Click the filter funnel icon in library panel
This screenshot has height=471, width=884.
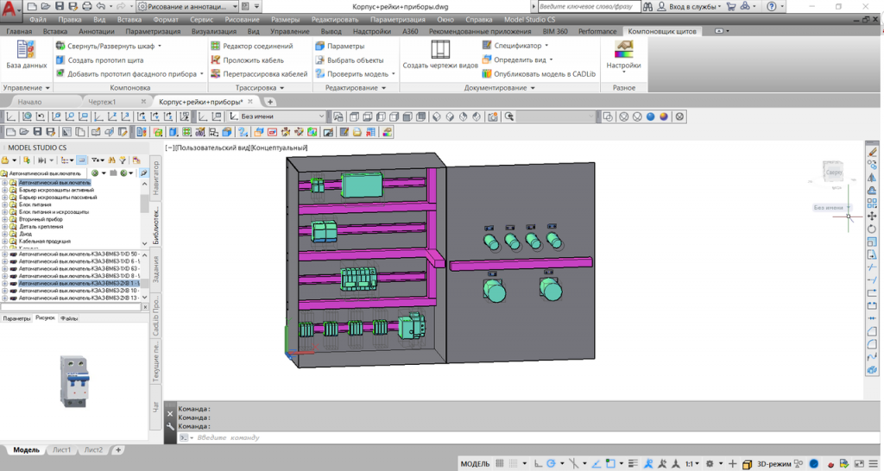click(x=122, y=160)
